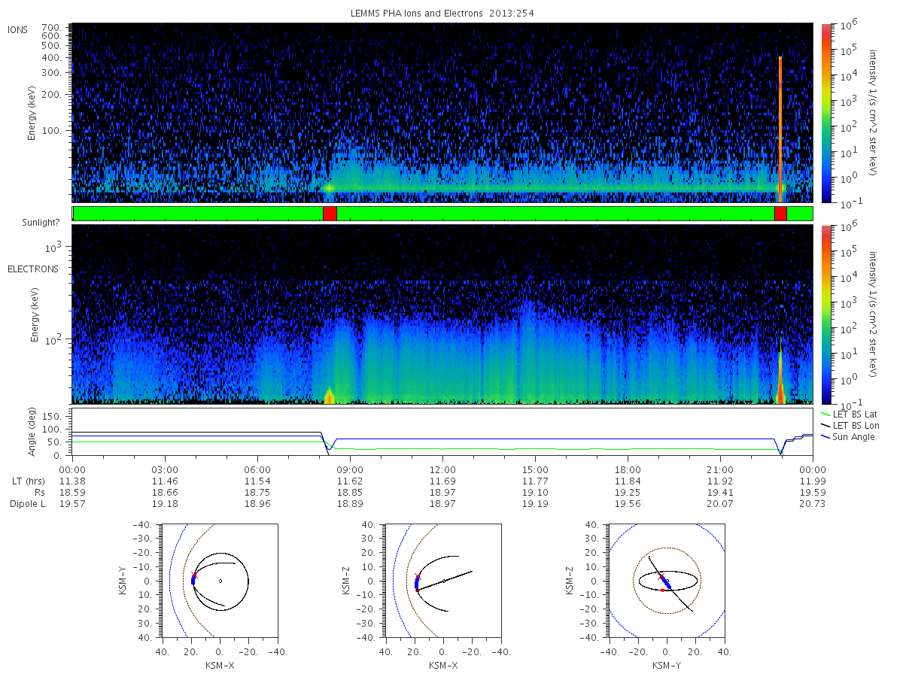Click the KSM-Y versus KSM-Z orbit plot
Screen dimensions: 903x677
(x=667, y=581)
